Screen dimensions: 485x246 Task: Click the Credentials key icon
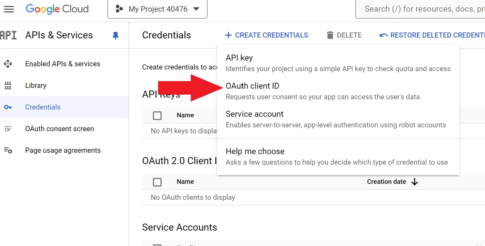(8, 107)
